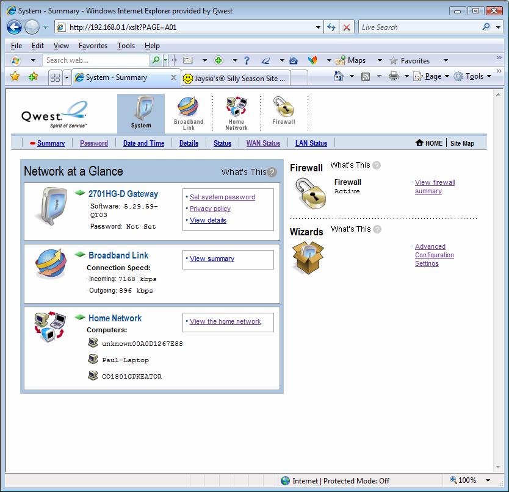Viewport: 509px width, 492px height.
Task: Expand the Home button dropdown arrow
Action: pyautogui.click(x=352, y=76)
